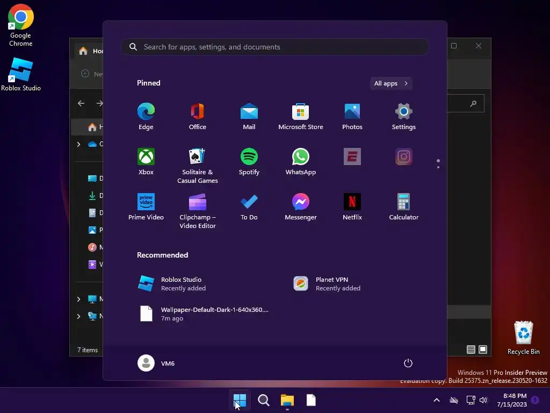Click All apps button
550x413 pixels.
(391, 83)
